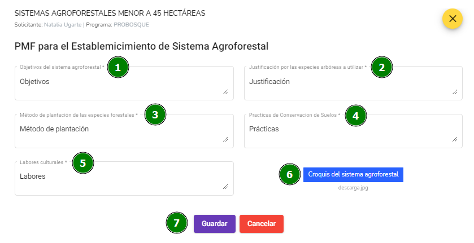This screenshot has width=474, height=243.
Task: Focus the Método de plantación field
Action: pos(124,131)
